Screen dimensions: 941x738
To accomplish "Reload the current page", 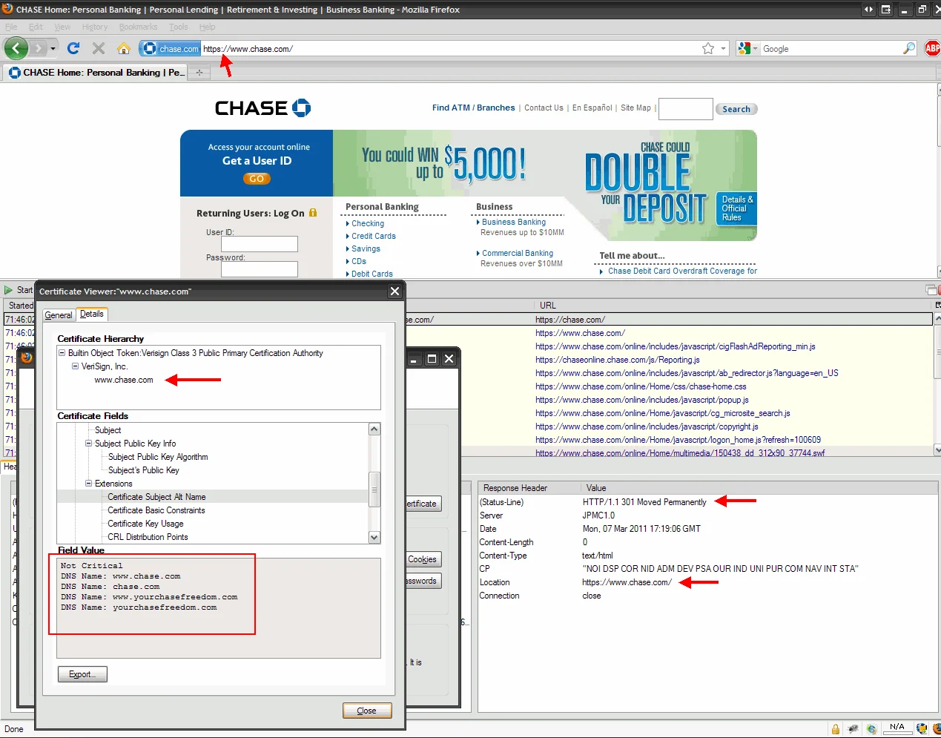I will point(73,48).
